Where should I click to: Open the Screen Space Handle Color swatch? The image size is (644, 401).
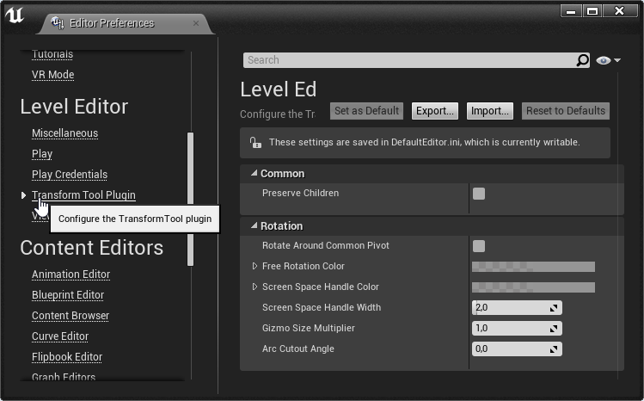click(x=533, y=287)
